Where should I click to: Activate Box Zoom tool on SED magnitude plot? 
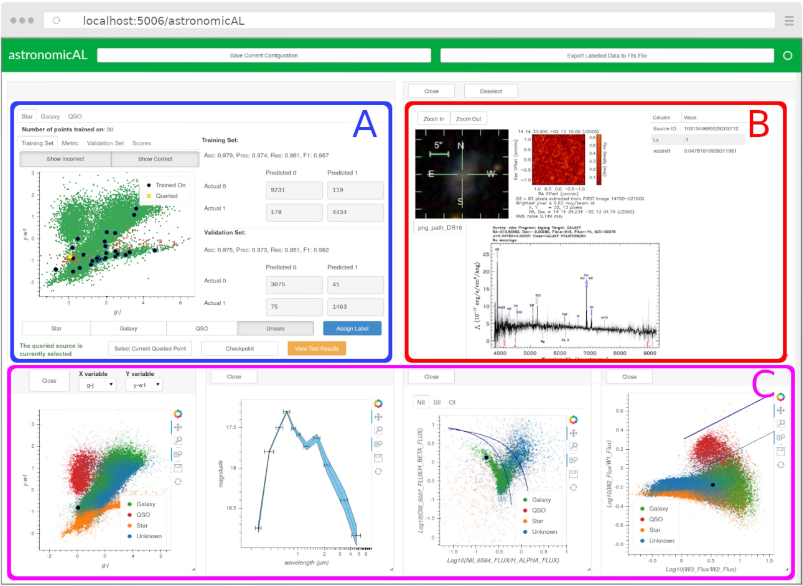point(378,431)
